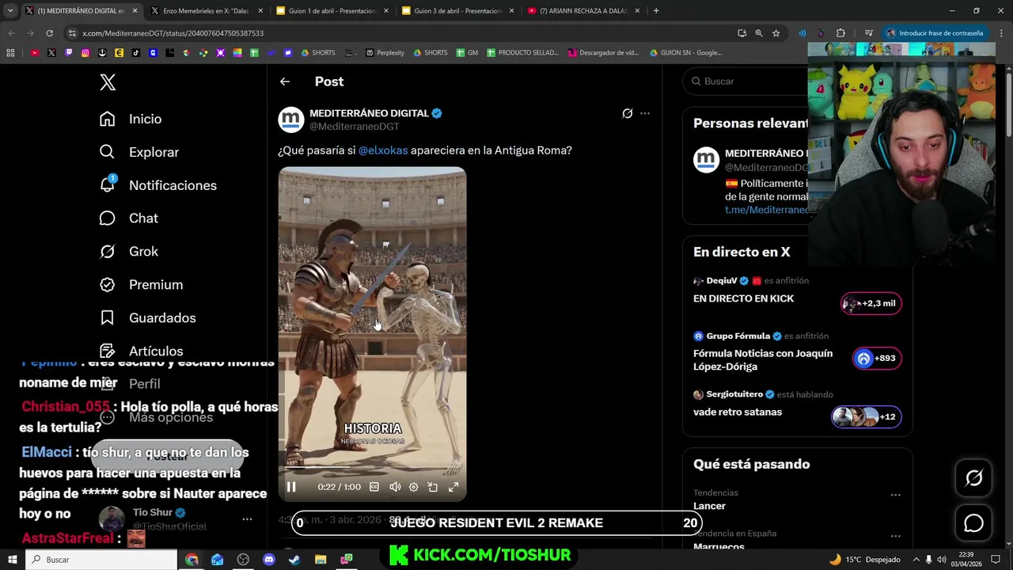
Task: Open Discord from the taskbar
Action: (x=268, y=560)
